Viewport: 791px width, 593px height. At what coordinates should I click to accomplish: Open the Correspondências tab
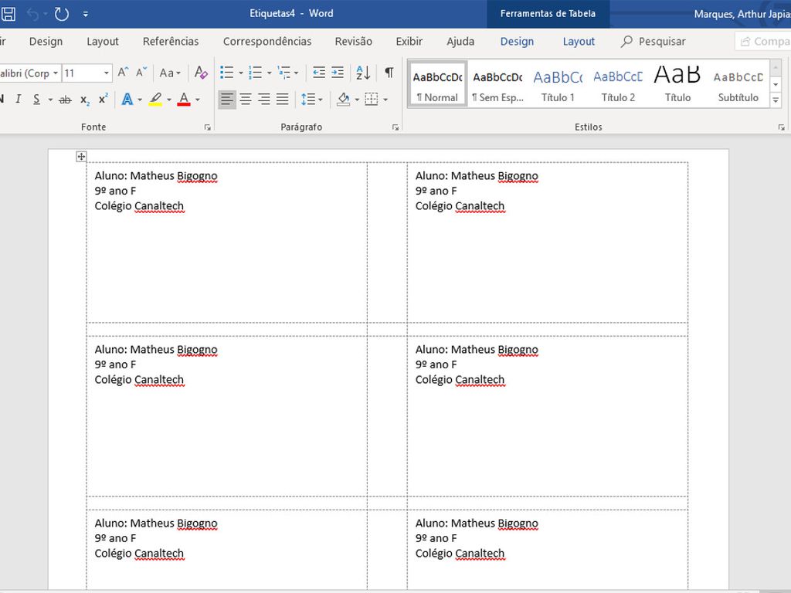click(x=267, y=42)
